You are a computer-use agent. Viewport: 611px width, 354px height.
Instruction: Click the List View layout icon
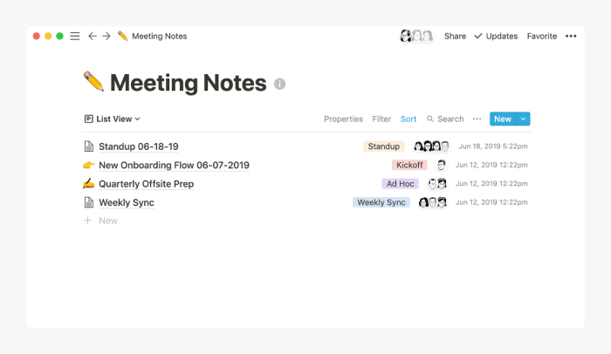pyautogui.click(x=88, y=119)
